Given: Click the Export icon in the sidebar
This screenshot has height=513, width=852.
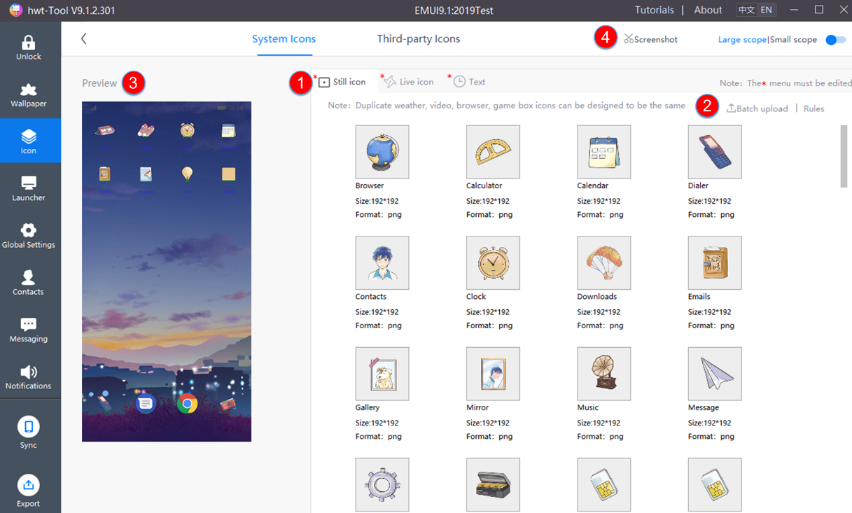Looking at the screenshot, I should [x=29, y=490].
